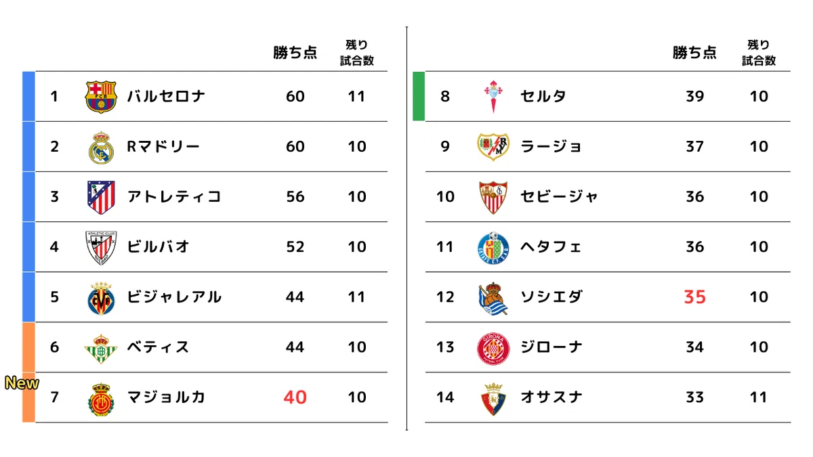Click the red 40 points value

click(x=295, y=397)
